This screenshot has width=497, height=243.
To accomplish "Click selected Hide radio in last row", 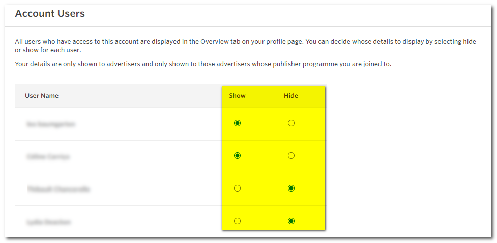I will (x=291, y=221).
